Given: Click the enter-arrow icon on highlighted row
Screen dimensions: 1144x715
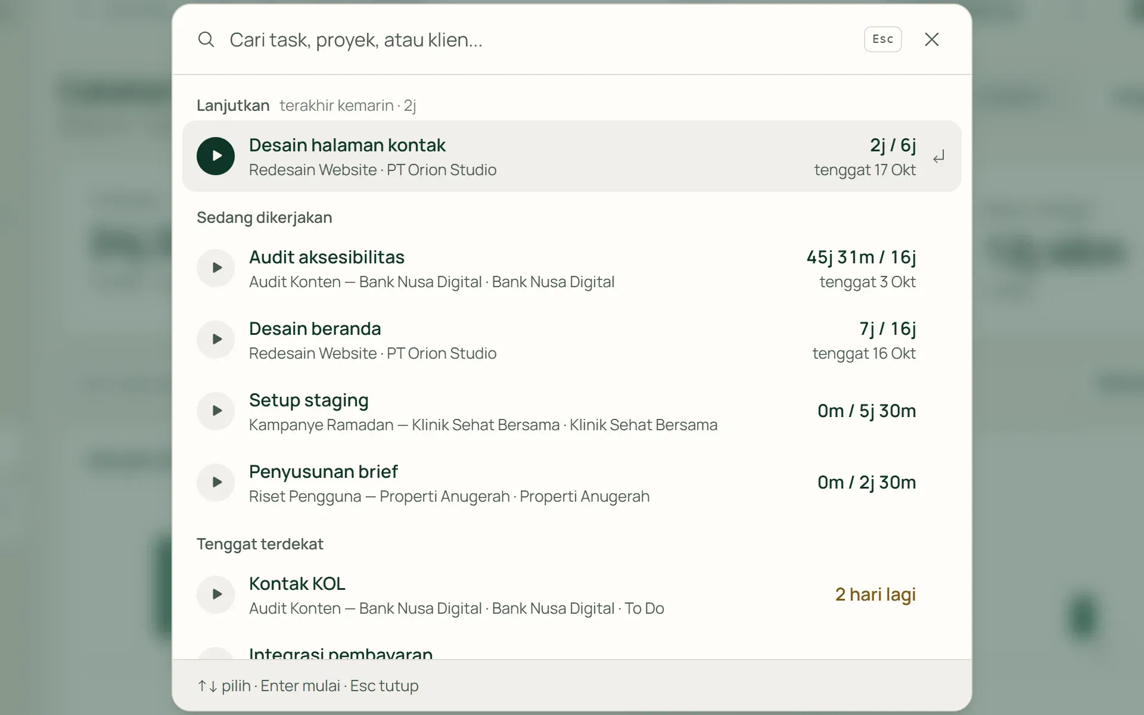Looking at the screenshot, I should pyautogui.click(x=939, y=157).
